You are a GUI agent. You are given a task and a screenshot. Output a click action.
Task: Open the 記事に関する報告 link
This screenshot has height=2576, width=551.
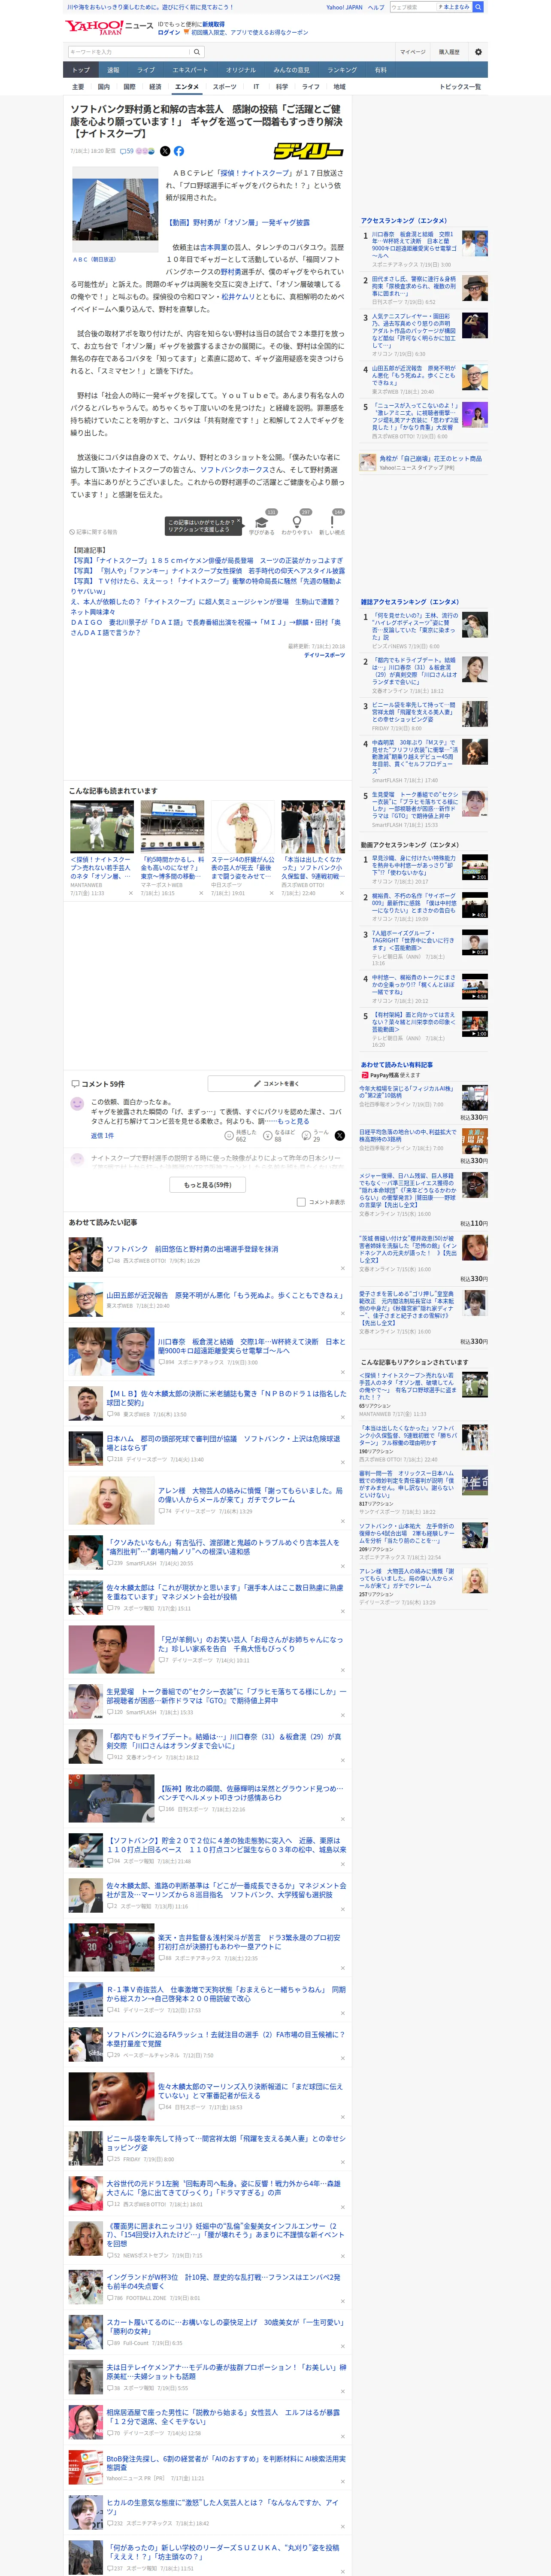click(94, 532)
